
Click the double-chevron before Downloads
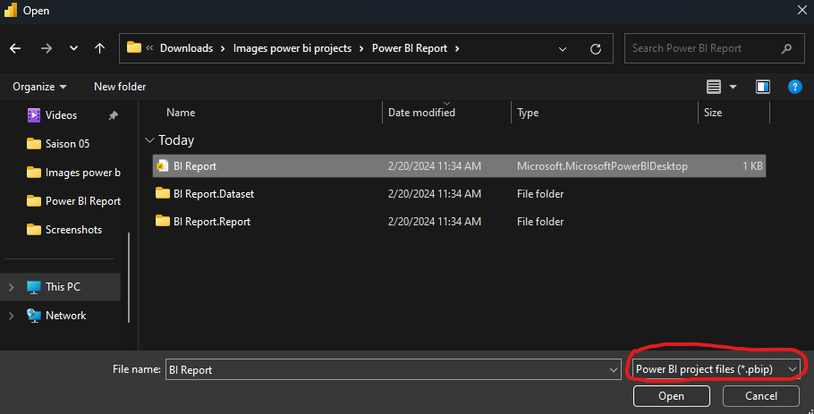pyautogui.click(x=149, y=48)
